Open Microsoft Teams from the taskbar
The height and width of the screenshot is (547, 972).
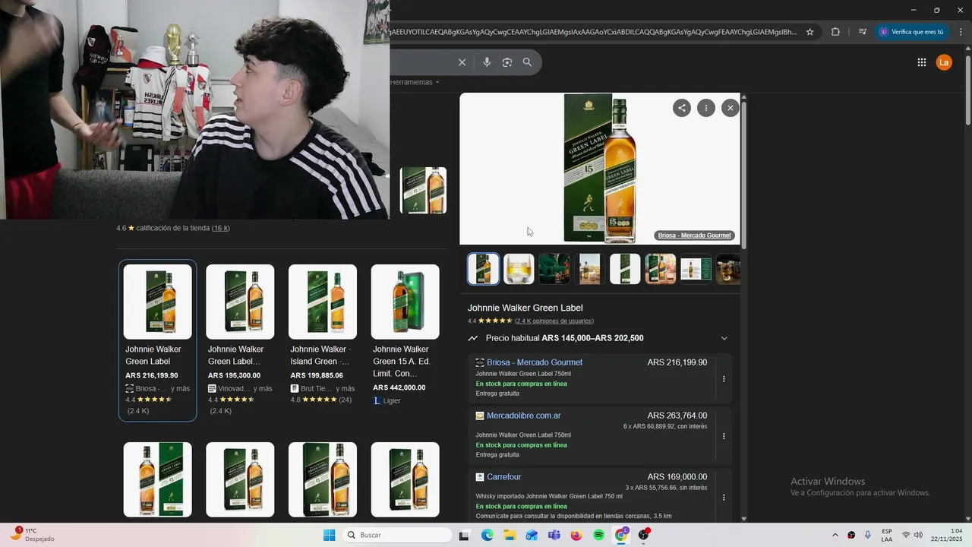point(554,535)
